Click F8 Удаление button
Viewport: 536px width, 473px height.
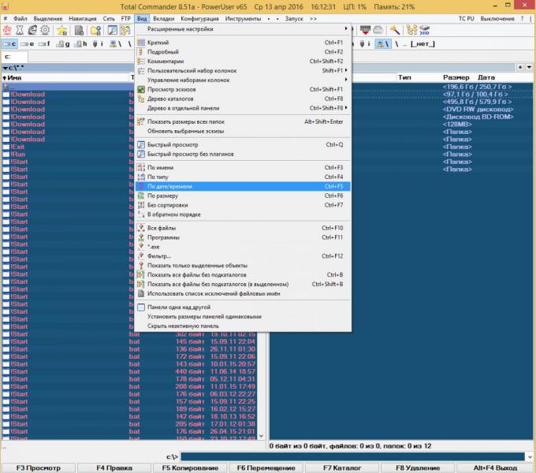click(418, 467)
